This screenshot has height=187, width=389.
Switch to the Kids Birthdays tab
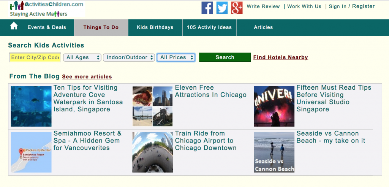click(x=155, y=27)
